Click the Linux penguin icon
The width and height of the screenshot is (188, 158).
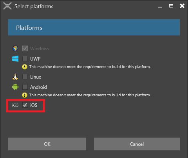(x=15, y=77)
